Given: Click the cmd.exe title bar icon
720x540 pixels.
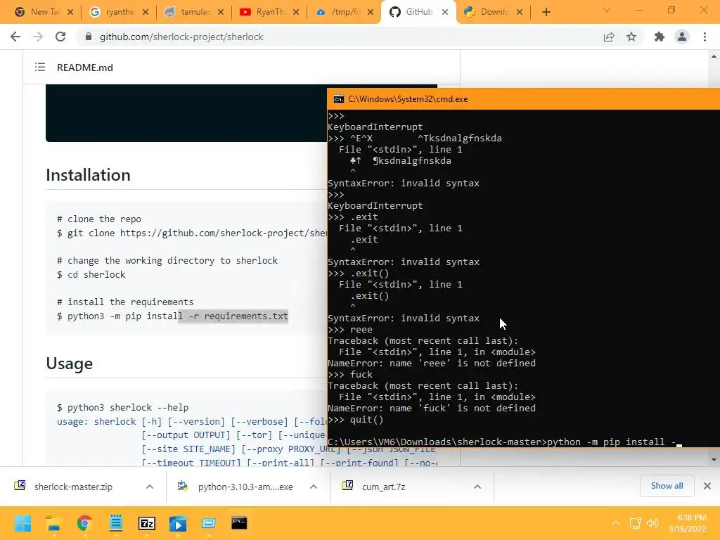Looking at the screenshot, I should [339, 98].
